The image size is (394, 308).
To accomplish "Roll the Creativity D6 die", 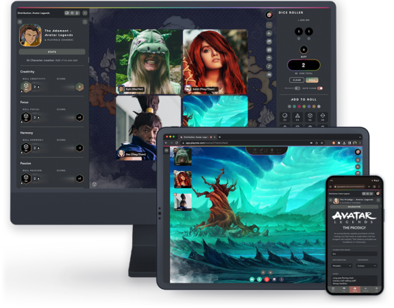I will [x=26, y=87].
